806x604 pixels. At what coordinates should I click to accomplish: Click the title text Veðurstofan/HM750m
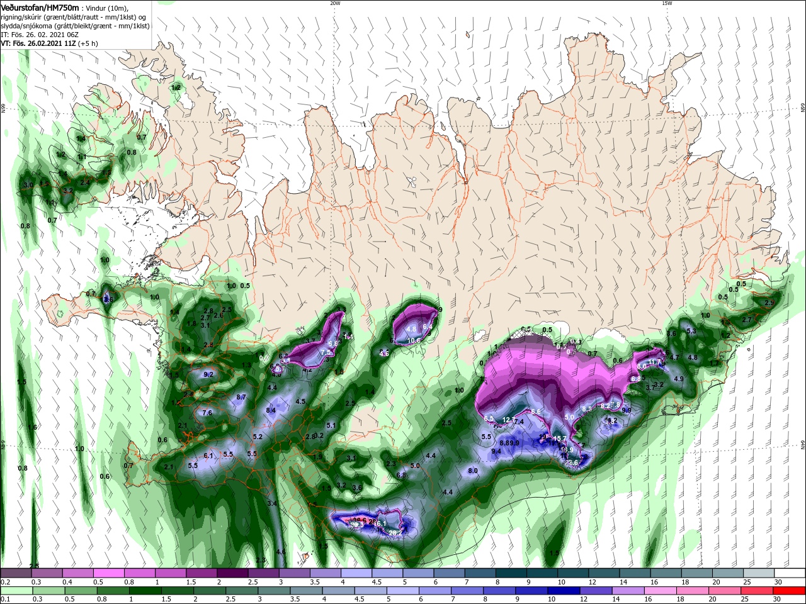[40, 8]
